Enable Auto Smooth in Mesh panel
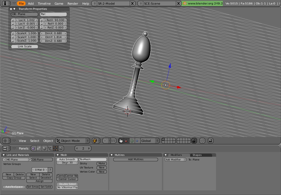This screenshot has height=195, width=281. pos(67,159)
